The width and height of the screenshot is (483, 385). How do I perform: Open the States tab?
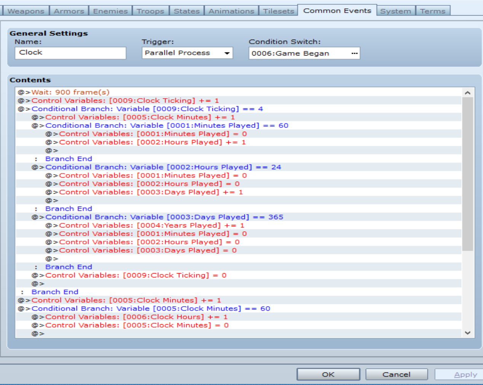point(187,11)
